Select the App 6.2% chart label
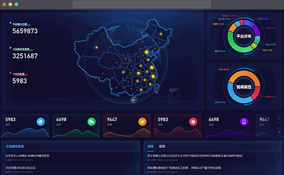The width and height of the screenshot is (284, 175). (x=270, y=44)
